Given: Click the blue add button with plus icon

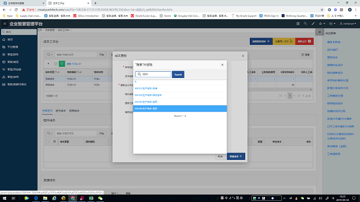Looking at the screenshot, I should tap(261, 42).
